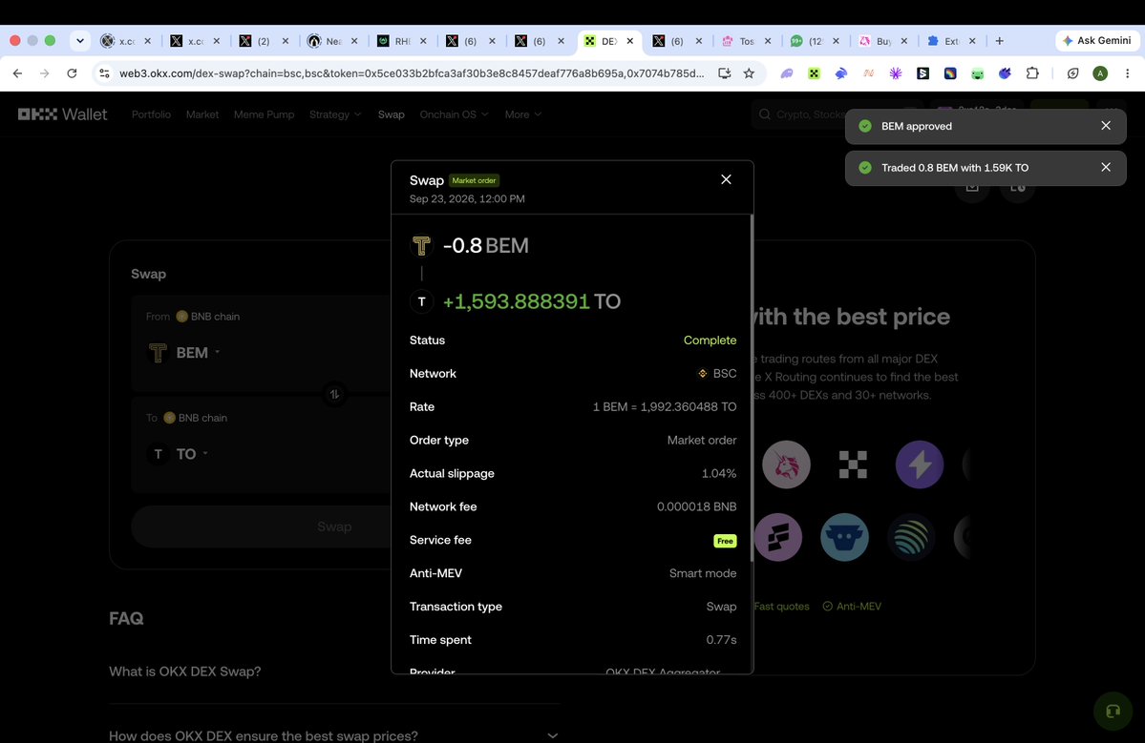Click the browser address bar URL

pyautogui.click(x=412, y=72)
